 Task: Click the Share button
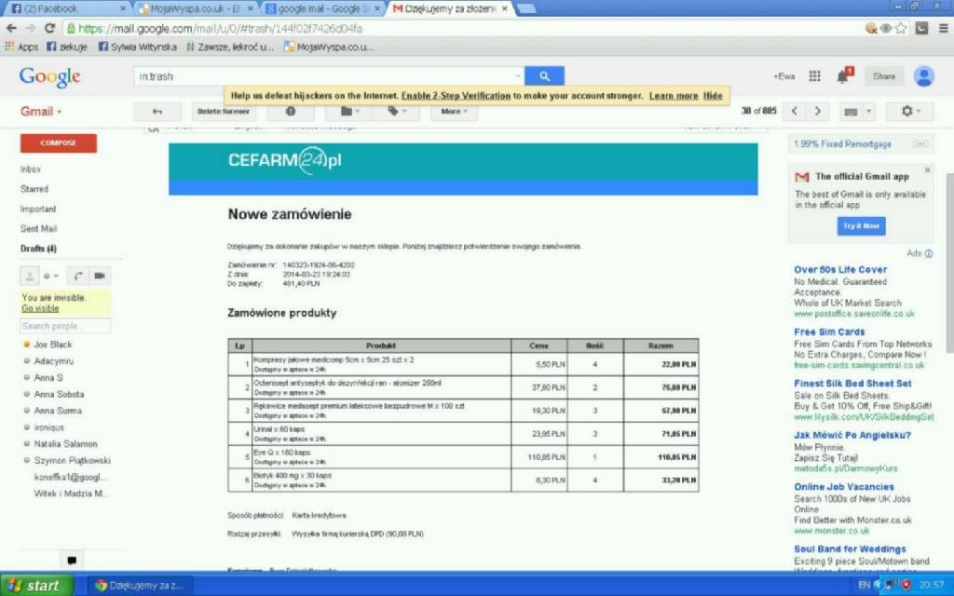(883, 76)
